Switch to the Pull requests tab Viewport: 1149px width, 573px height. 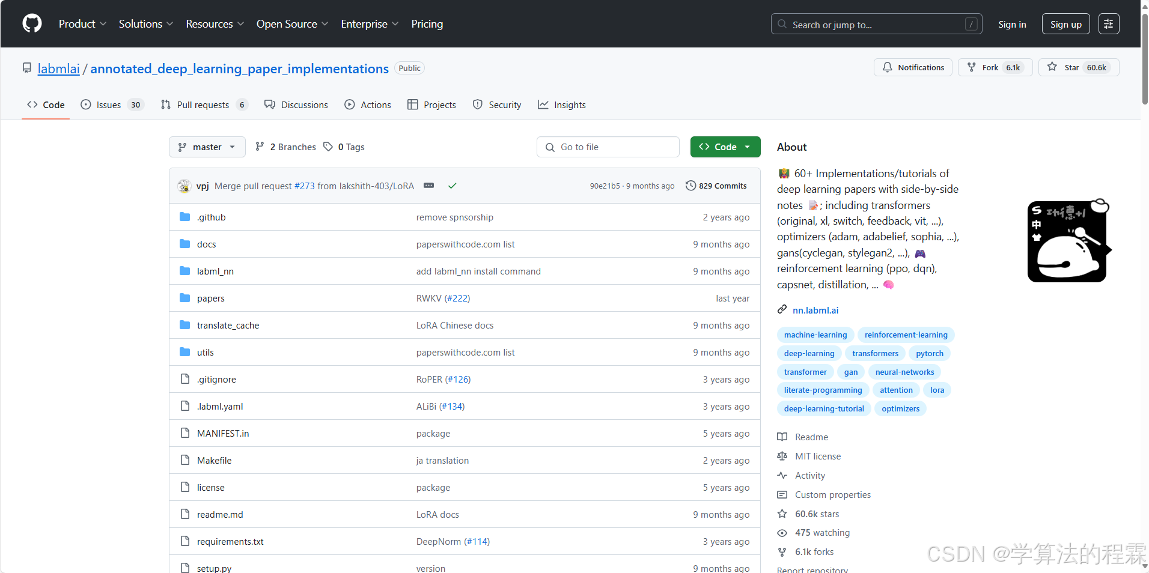pyautogui.click(x=204, y=105)
